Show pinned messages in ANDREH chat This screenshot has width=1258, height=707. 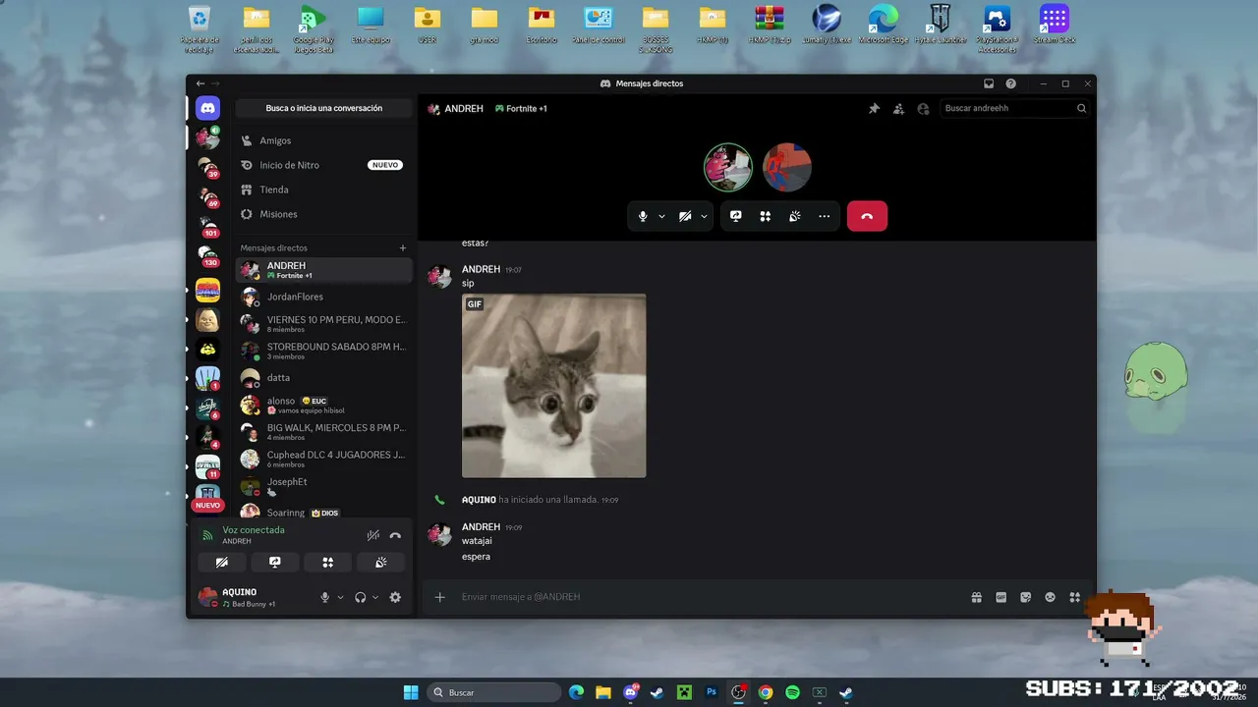pyautogui.click(x=874, y=109)
